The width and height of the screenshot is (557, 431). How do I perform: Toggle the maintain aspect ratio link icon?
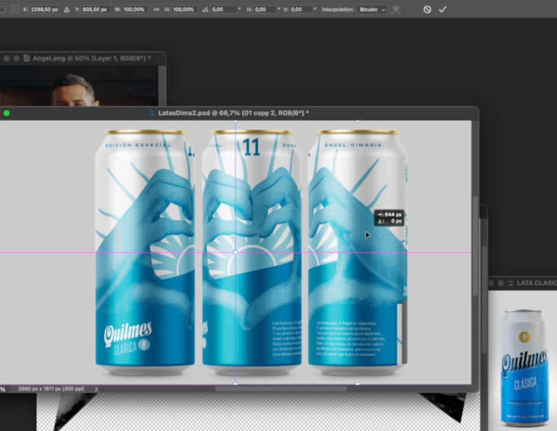pyautogui.click(x=156, y=10)
